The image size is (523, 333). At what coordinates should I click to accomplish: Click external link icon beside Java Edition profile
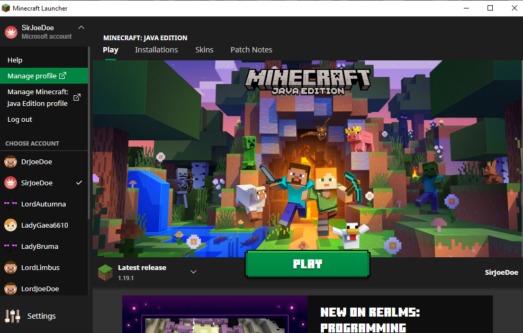[77, 97]
